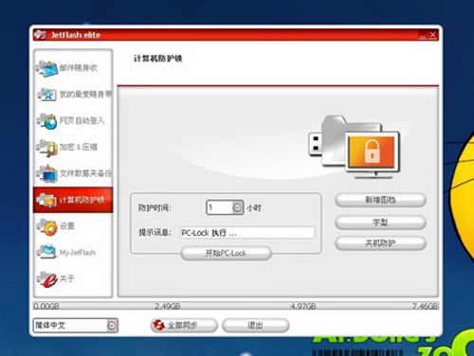Click the 7.46GB capacity label
Image resolution: width=474 pixels, height=356 pixels.
425,306
